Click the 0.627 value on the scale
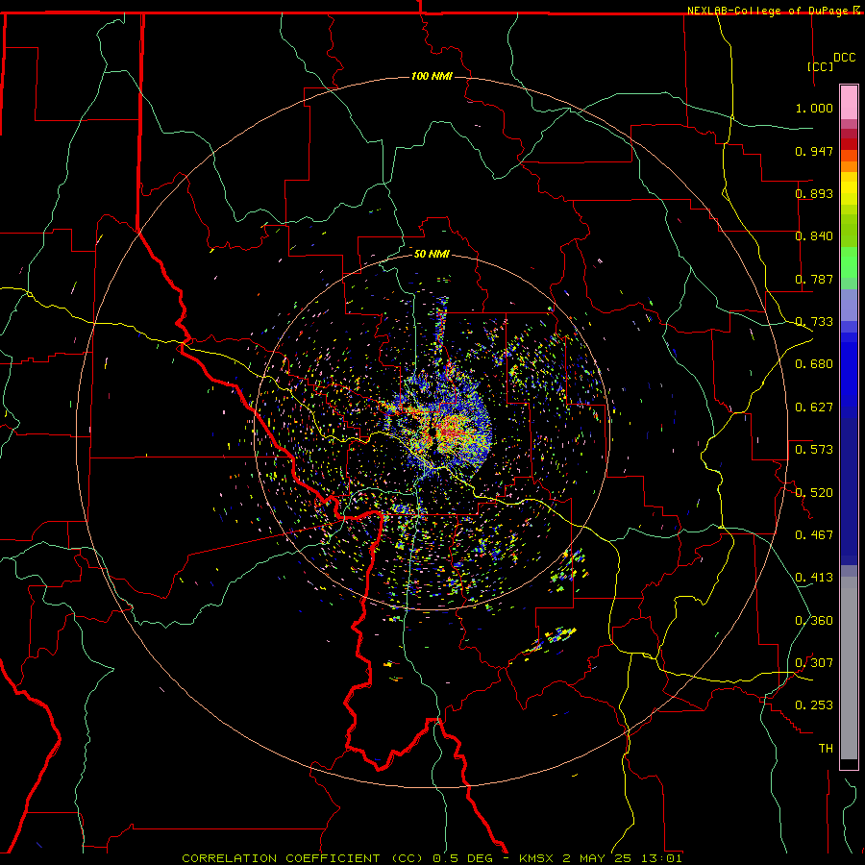The image size is (865, 865). (814, 408)
